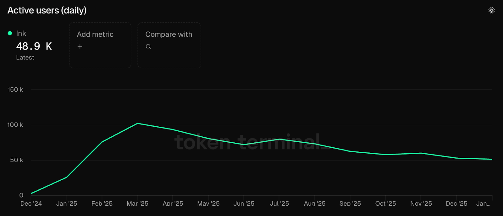503x216 pixels.
Task: Click the search icon under Compare with
Action: [148, 47]
